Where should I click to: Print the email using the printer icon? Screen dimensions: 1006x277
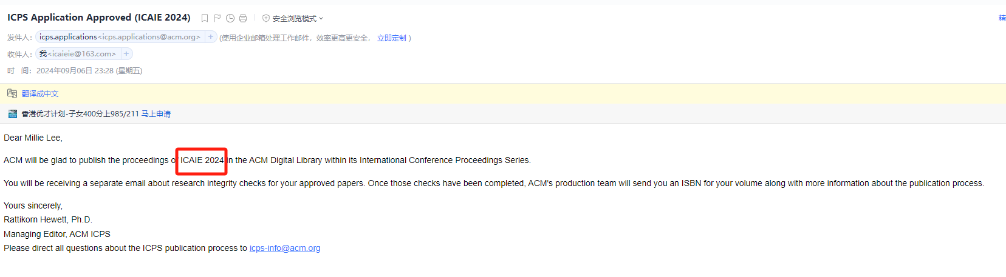point(243,18)
